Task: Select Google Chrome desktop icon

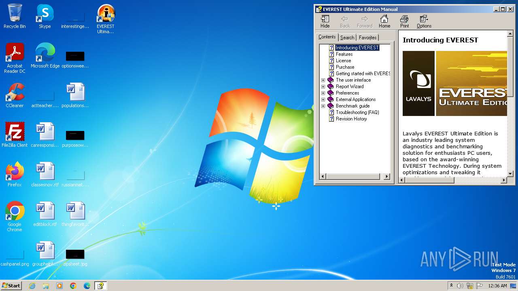Action: click(15, 217)
